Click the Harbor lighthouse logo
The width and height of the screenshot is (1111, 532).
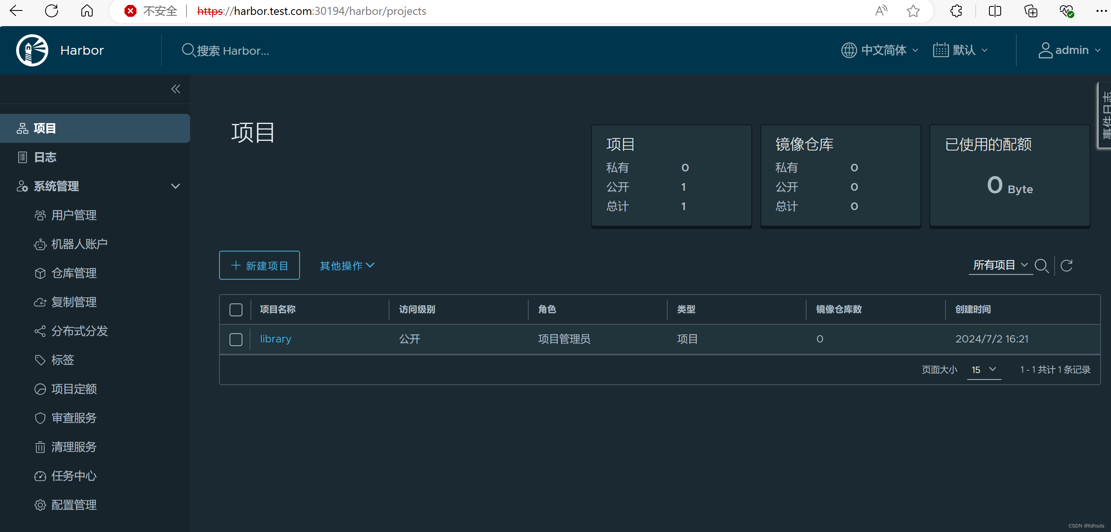[x=32, y=50]
